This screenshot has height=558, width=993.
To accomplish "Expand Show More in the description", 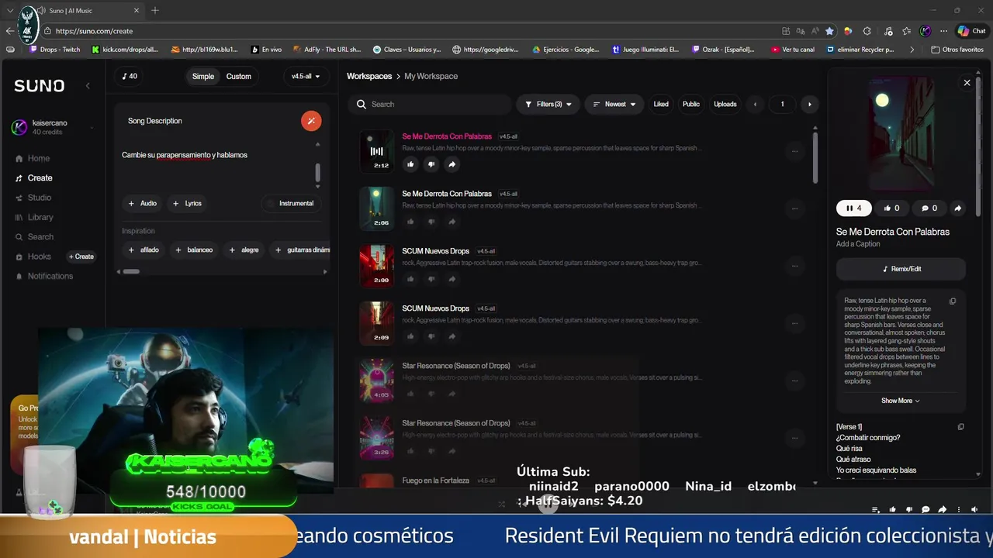I will [x=900, y=401].
